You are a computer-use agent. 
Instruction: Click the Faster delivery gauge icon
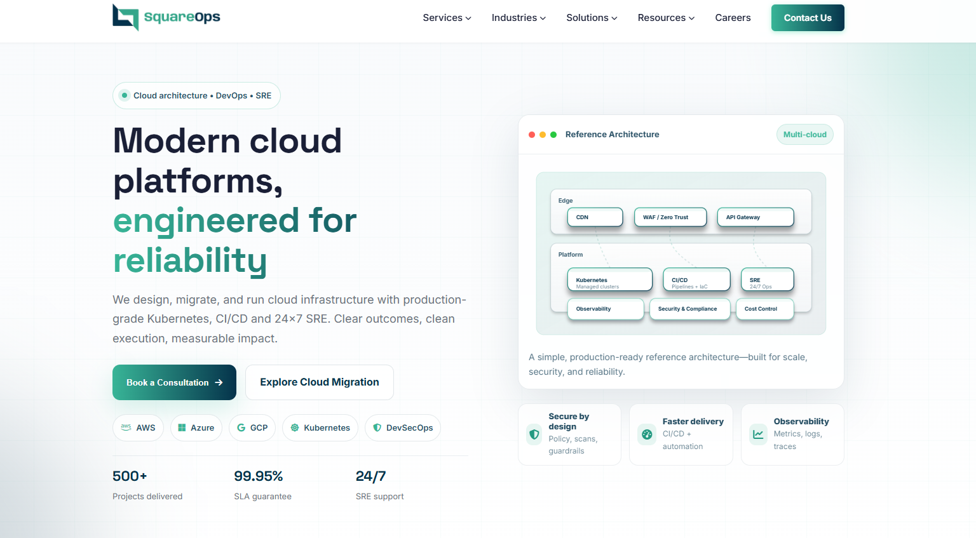click(647, 434)
